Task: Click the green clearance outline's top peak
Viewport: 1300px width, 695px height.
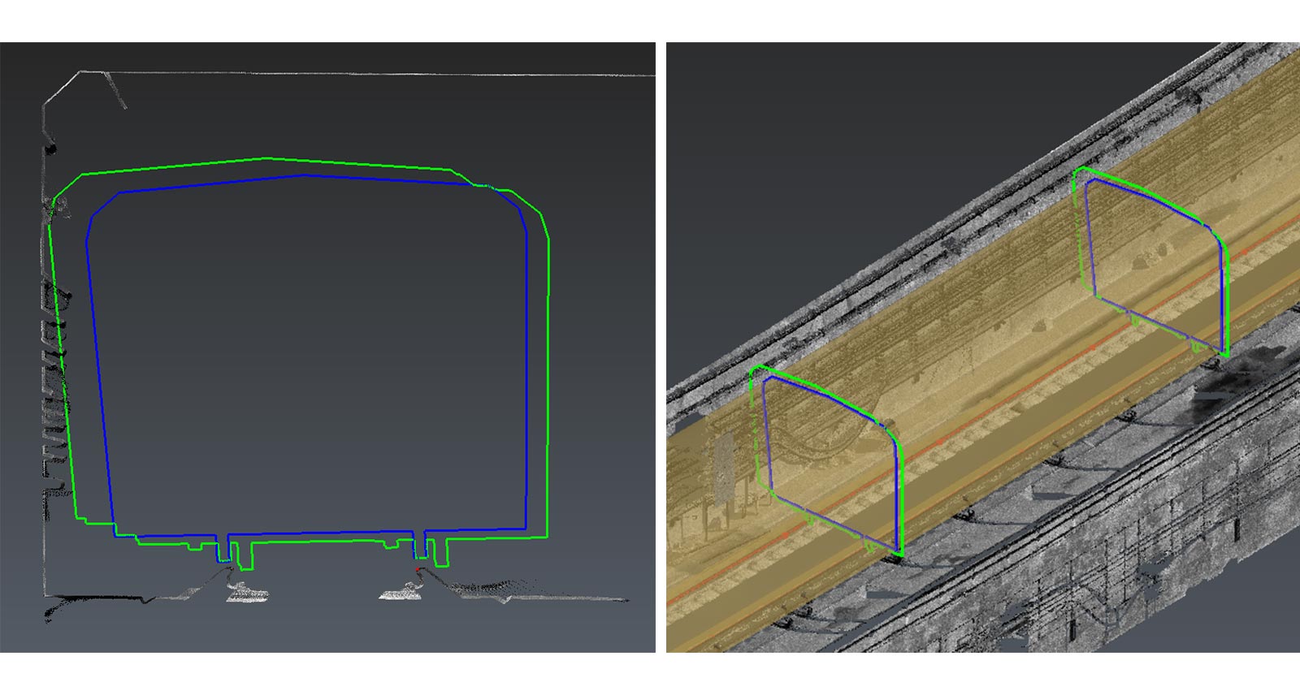Action: point(263,158)
